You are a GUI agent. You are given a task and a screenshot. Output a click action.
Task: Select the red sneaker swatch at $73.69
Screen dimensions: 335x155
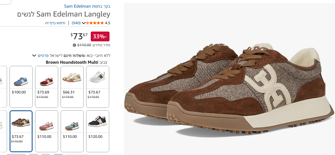point(46,87)
